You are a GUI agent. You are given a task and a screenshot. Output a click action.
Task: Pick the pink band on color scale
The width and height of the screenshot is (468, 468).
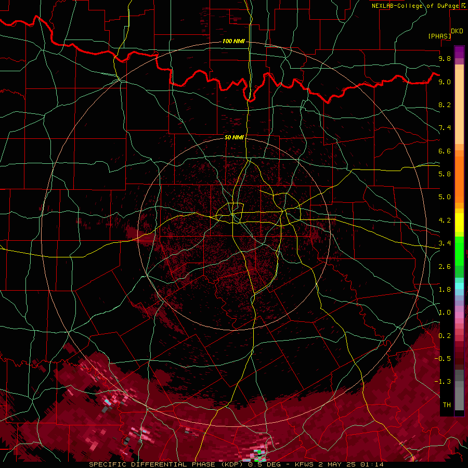coord(459,315)
